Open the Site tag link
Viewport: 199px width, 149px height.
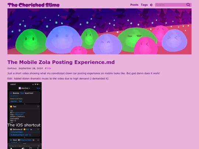[x=49, y=68]
